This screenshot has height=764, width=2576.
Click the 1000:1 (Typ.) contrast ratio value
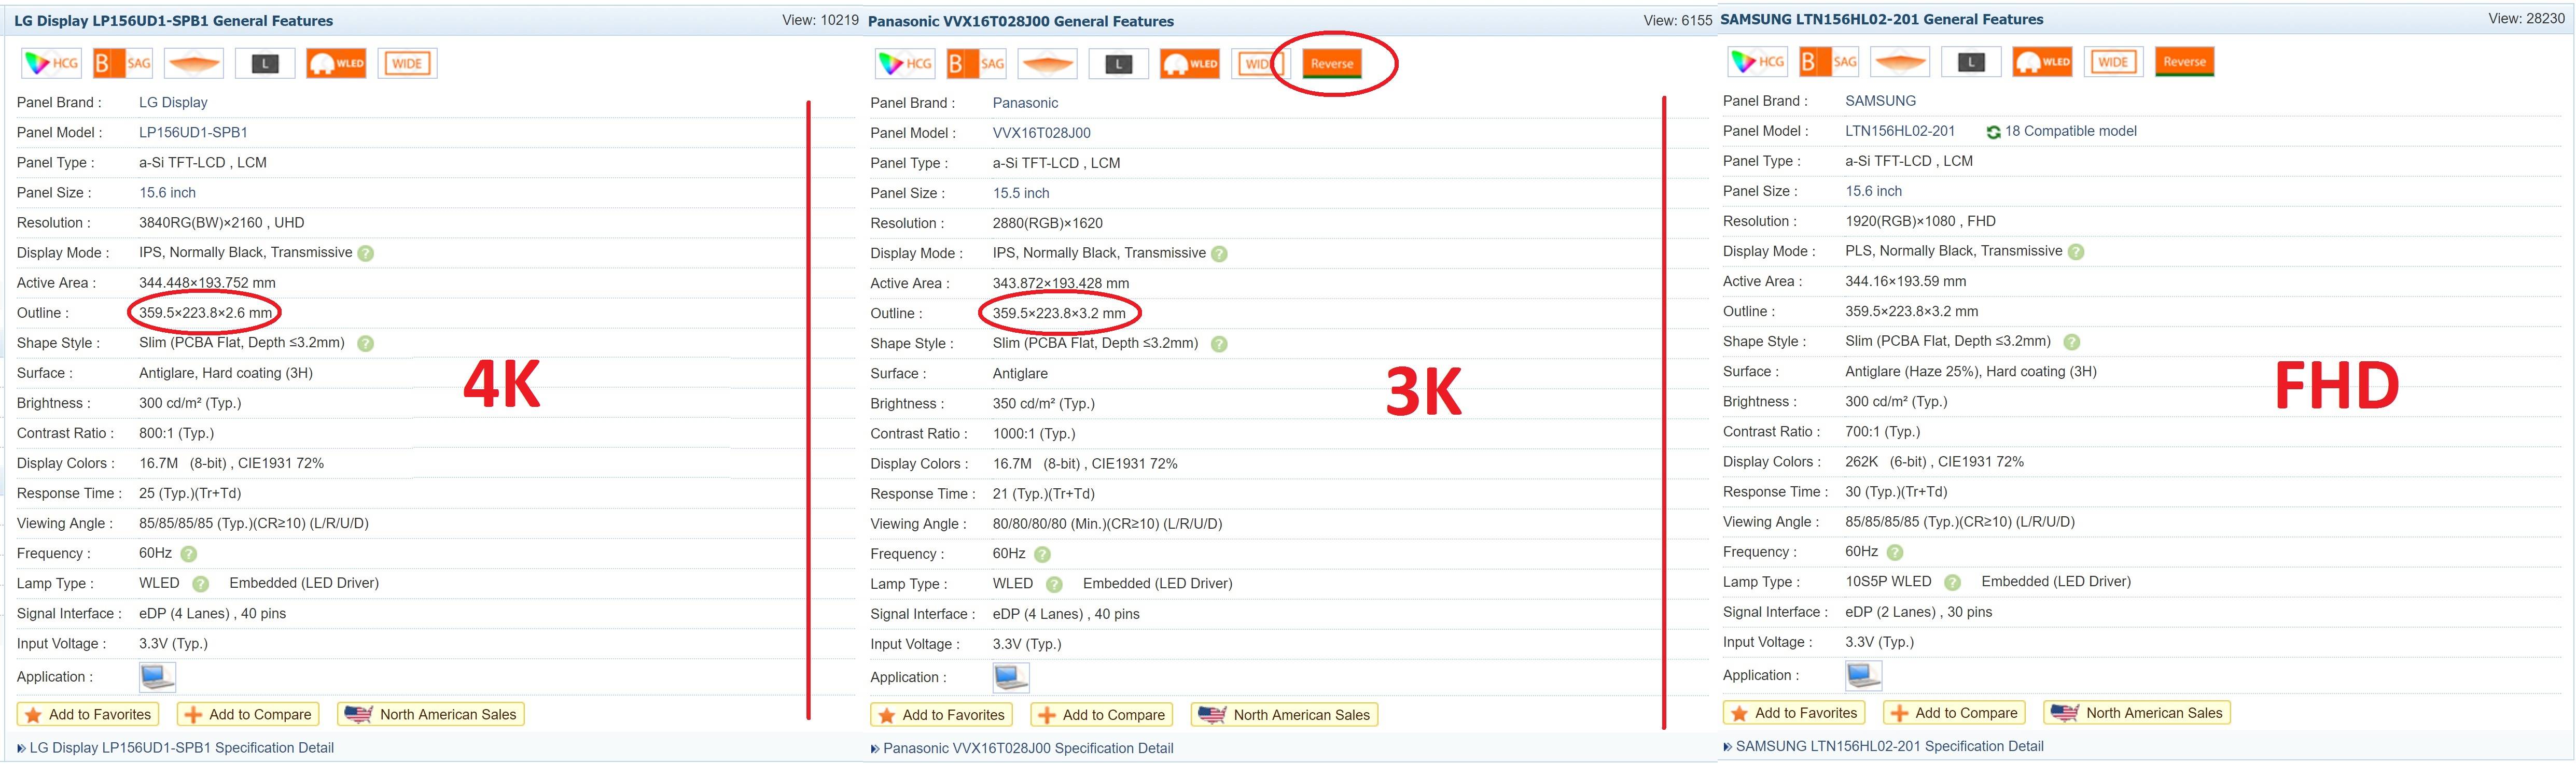1034,434
